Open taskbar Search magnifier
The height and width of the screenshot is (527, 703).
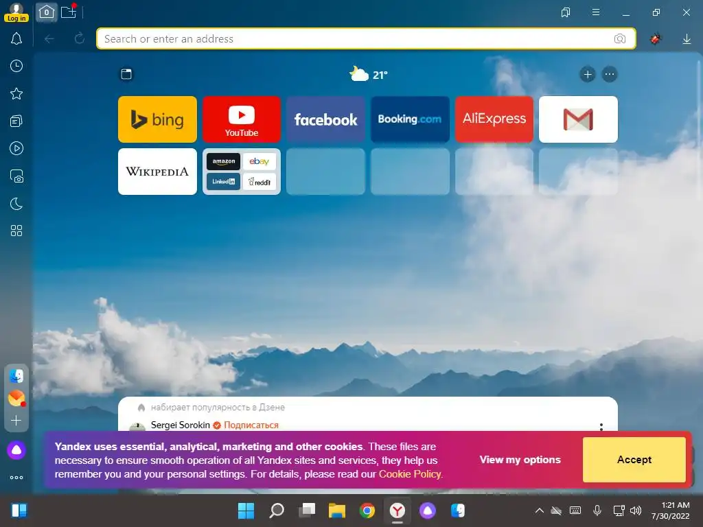(276, 511)
